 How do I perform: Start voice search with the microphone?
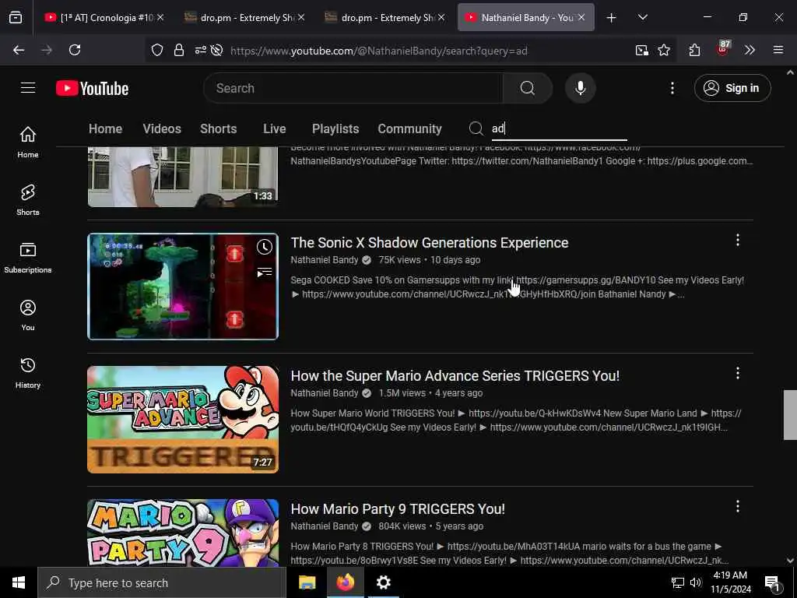tap(580, 88)
